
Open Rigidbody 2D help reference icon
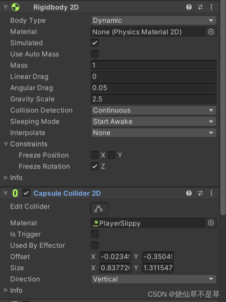point(189,7)
